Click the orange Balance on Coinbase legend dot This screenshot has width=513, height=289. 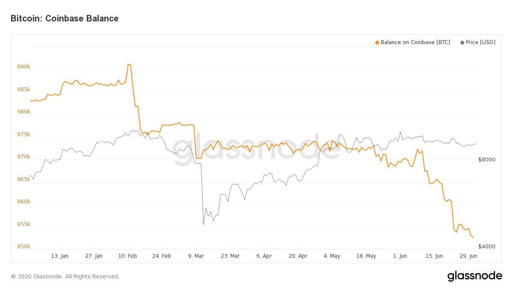click(x=377, y=42)
